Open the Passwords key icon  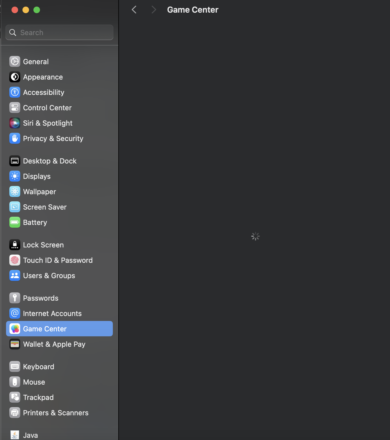point(15,298)
